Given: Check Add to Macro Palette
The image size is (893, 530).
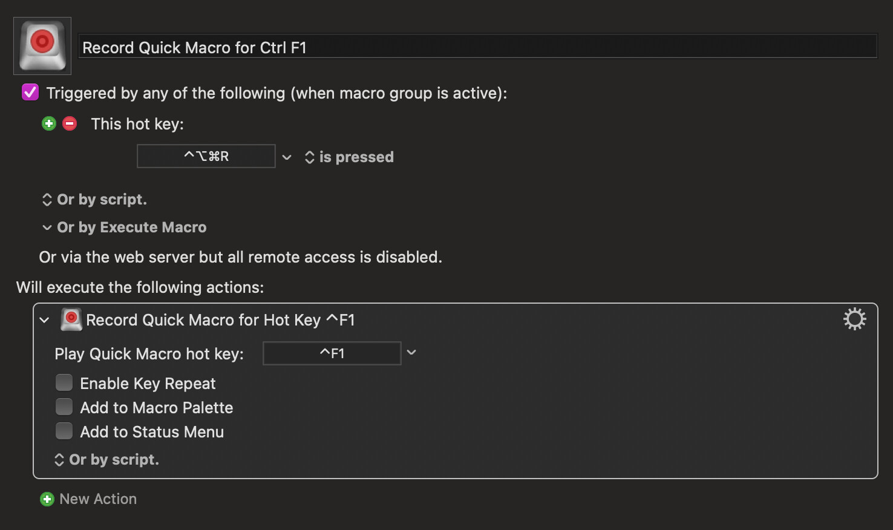Looking at the screenshot, I should (x=64, y=407).
